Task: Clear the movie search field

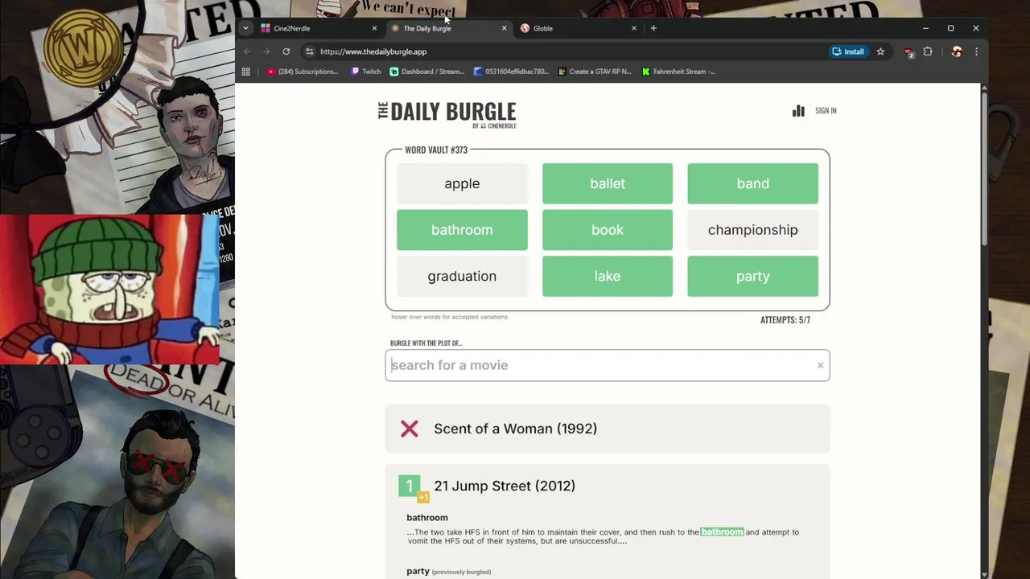Action: (x=820, y=366)
